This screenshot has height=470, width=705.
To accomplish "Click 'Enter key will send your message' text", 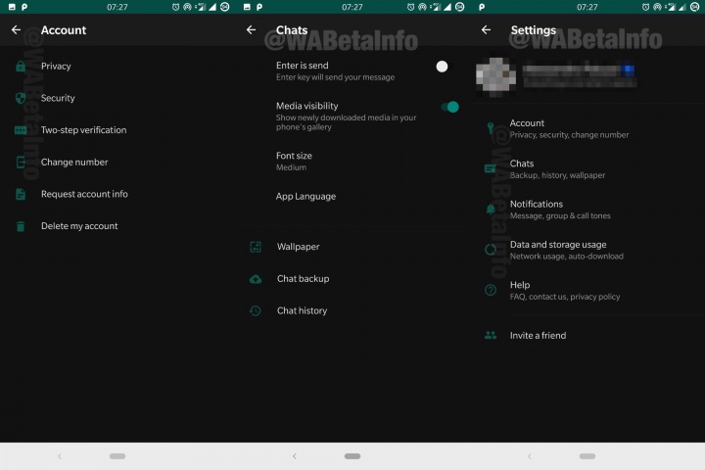I will (x=335, y=77).
